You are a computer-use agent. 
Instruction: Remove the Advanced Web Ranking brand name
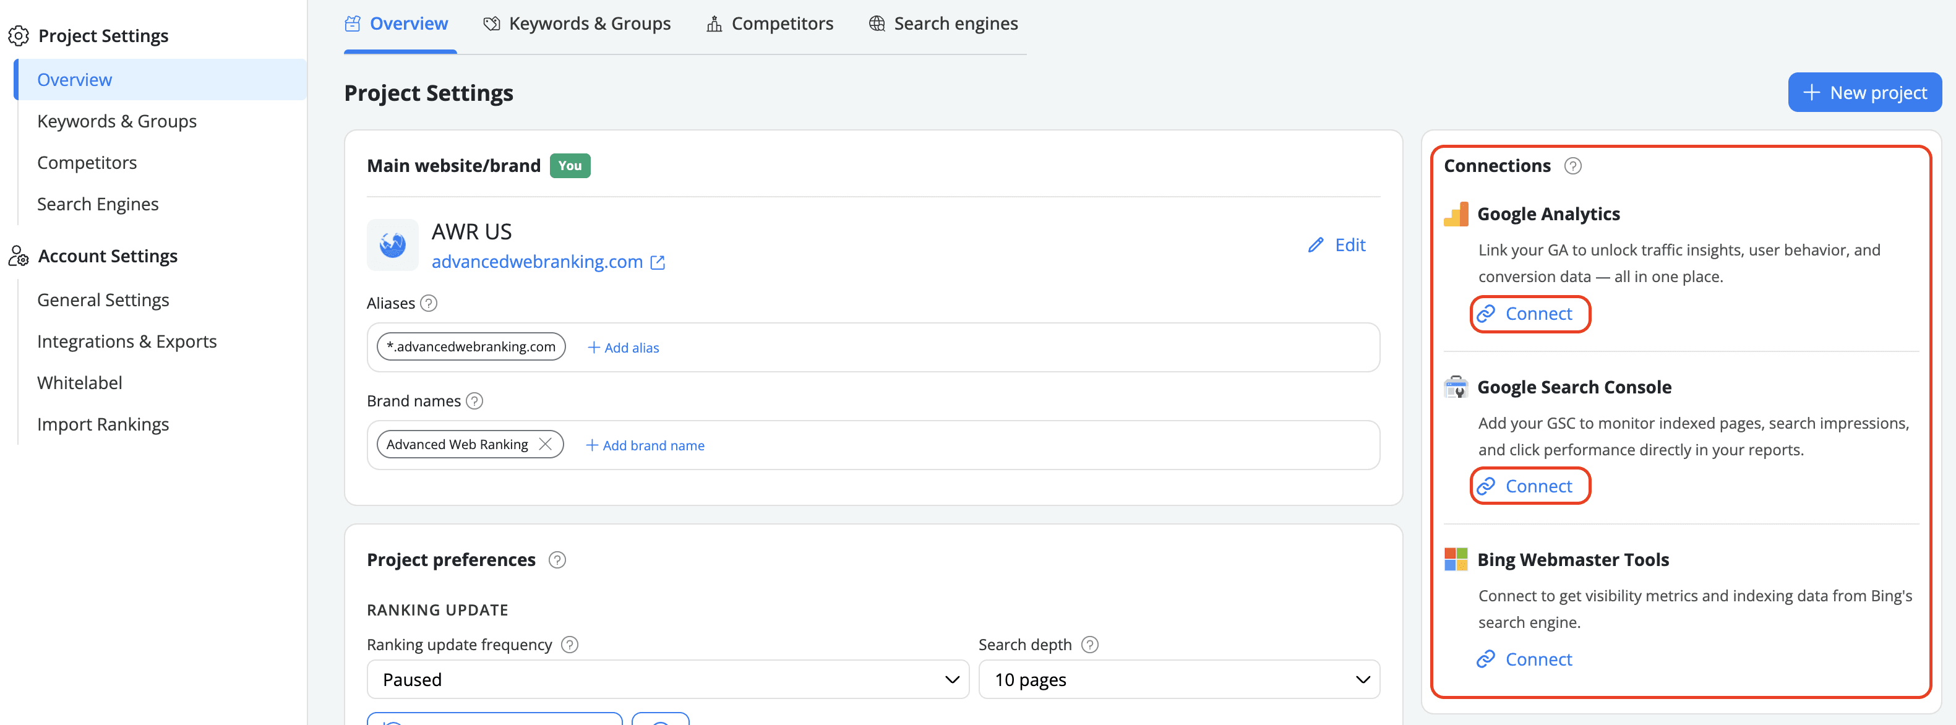[545, 444]
